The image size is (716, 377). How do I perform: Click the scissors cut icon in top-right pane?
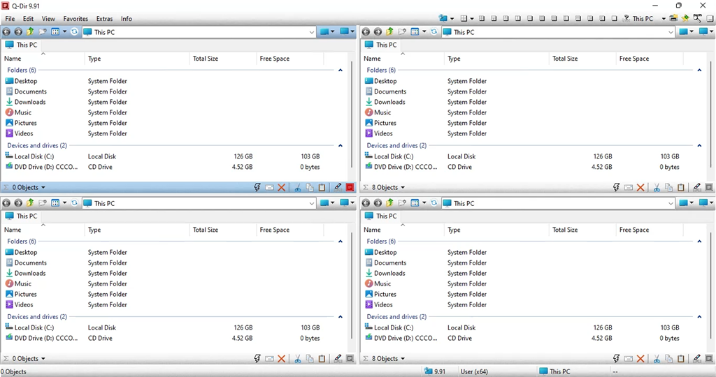click(x=657, y=187)
